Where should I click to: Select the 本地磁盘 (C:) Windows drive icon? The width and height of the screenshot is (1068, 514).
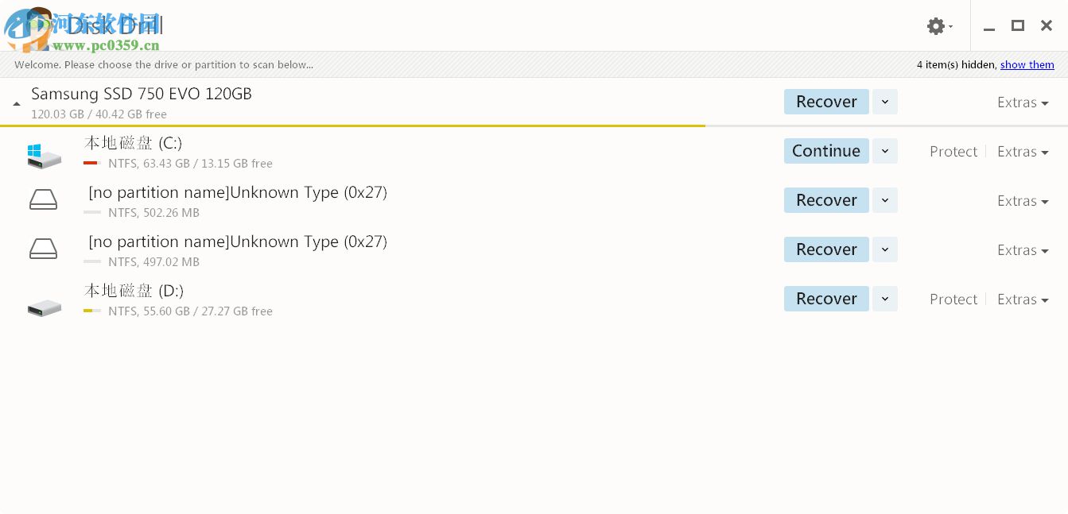point(44,155)
